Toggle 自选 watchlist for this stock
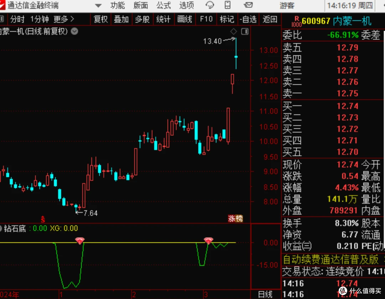 [x=248, y=19]
